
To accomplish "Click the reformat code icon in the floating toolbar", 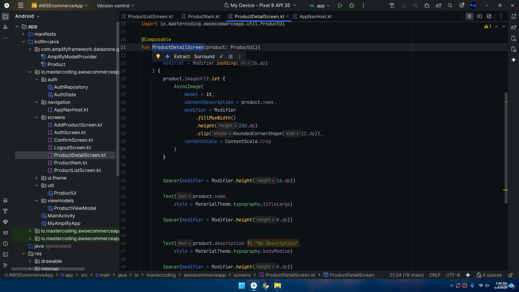I will [231, 57].
